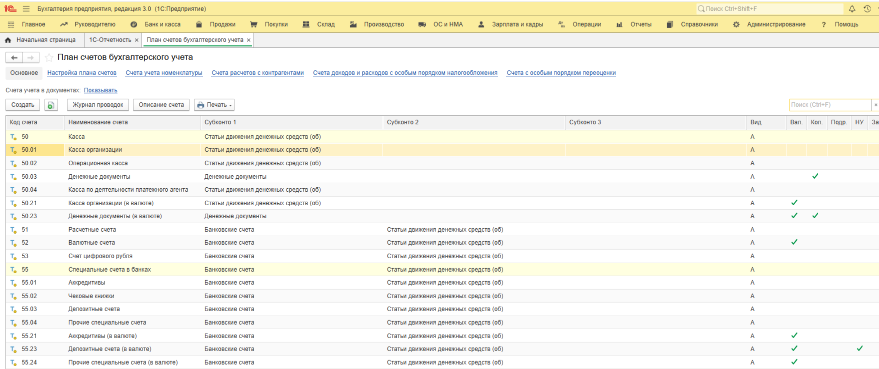Click the Вал. checkmark in row 55.21
This screenshot has height=369, width=879.
tap(794, 336)
